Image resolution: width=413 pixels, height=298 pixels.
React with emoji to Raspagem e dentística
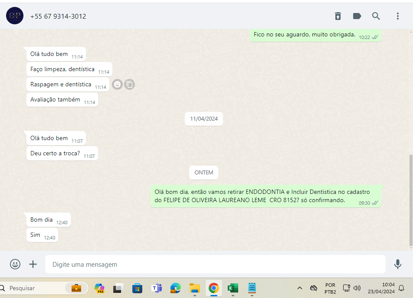[x=117, y=85]
